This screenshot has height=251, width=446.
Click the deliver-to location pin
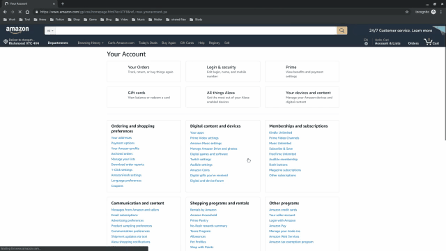6,42
